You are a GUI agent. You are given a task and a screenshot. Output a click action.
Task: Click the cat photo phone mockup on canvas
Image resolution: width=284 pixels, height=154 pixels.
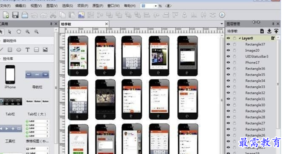105,99
